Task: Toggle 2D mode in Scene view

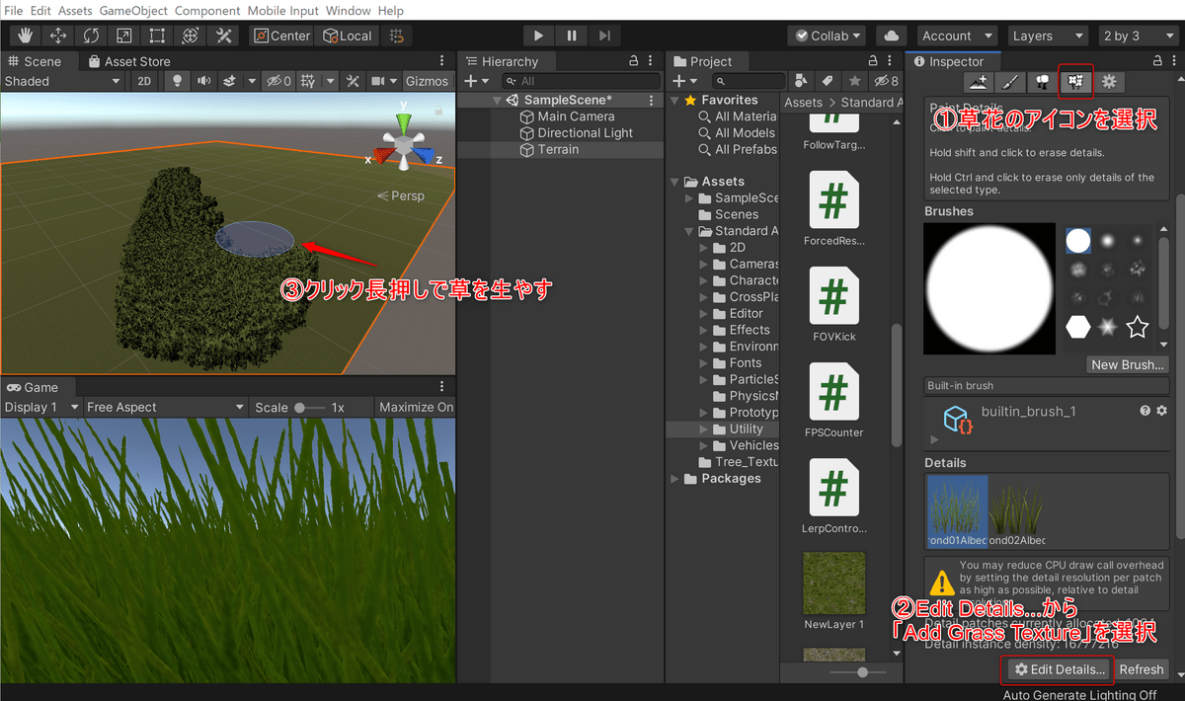Action: [145, 81]
